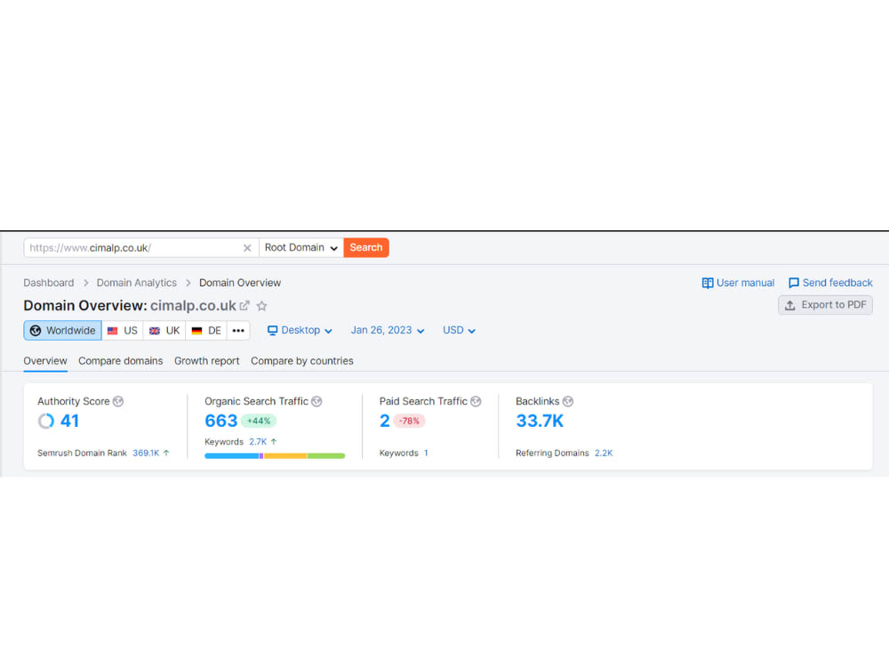Viewport: 889px width, 667px height.
Task: Click Authority Score value 41
Action: pyautogui.click(x=69, y=421)
